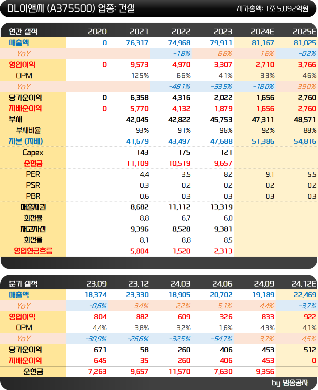318x390 pixels.
Task: Click 2021 net cash value '11,109'
Action: click(x=137, y=163)
